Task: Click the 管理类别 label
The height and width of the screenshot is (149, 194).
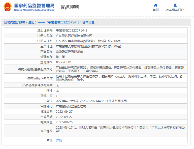Action: click(46, 57)
